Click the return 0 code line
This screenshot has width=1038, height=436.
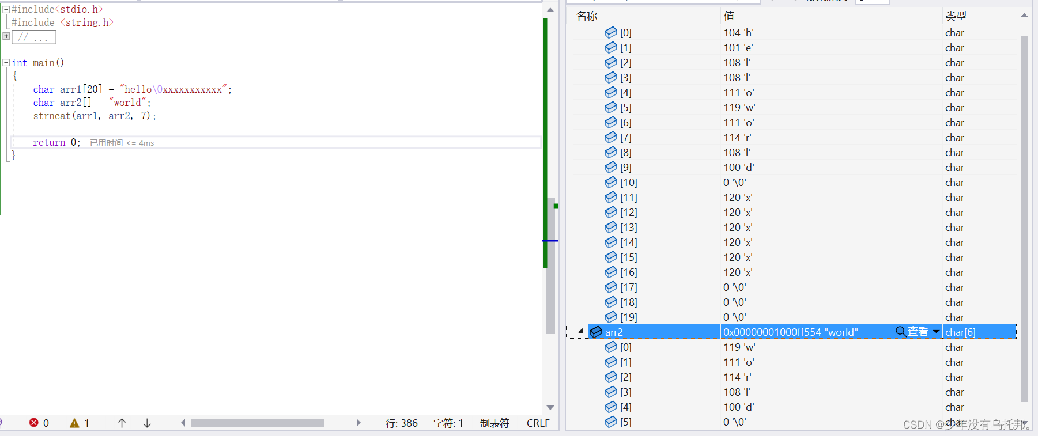pos(56,142)
